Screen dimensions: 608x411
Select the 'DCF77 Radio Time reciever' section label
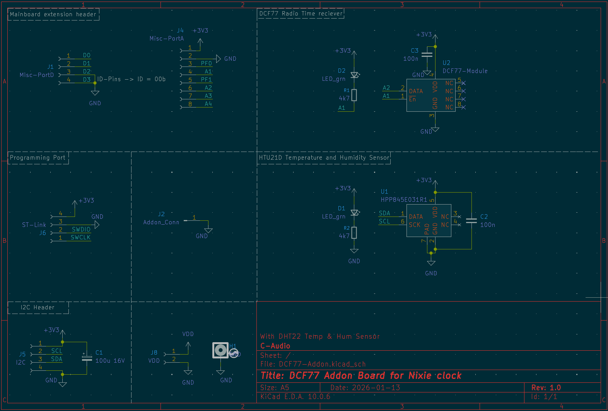pos(301,14)
